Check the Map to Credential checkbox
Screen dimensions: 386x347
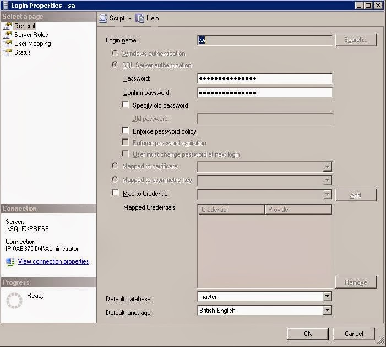[115, 193]
